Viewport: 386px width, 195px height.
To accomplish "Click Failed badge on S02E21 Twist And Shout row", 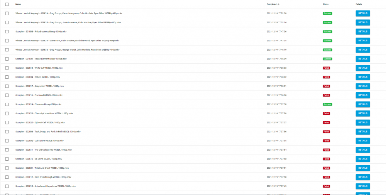I will click(326, 168).
